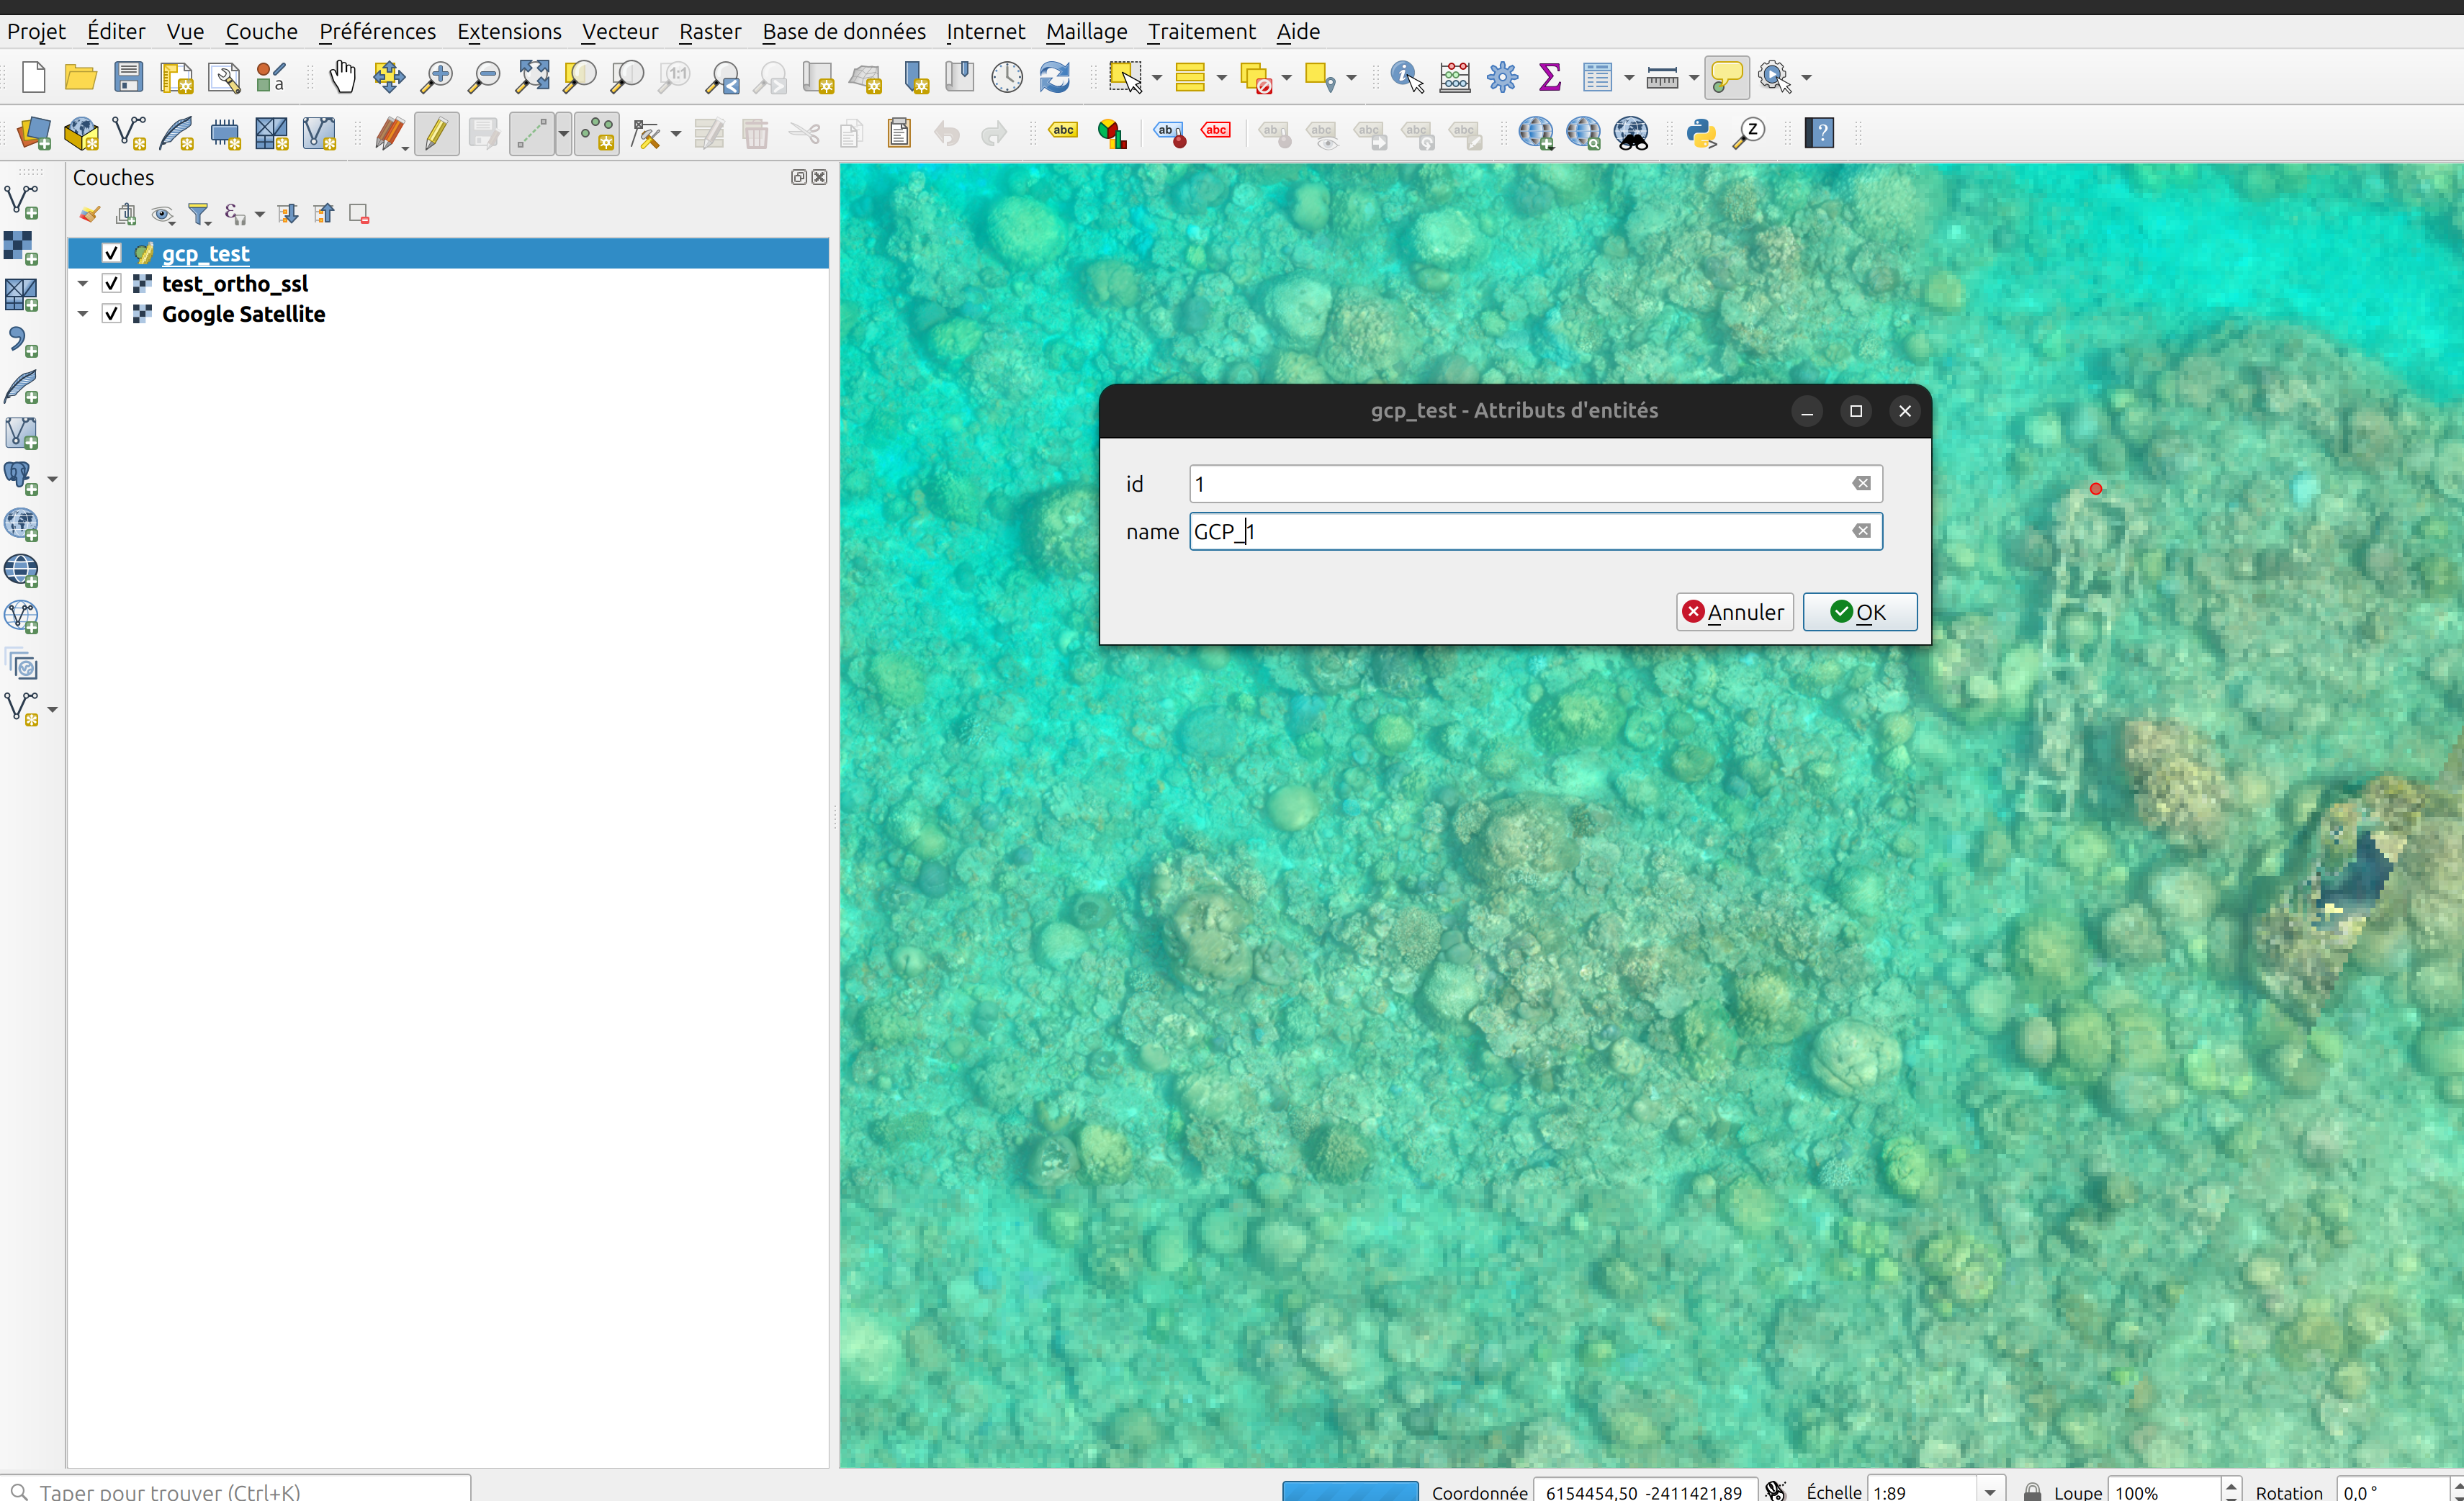2464x1501 pixels.
Task: Collapse the test_ortho_ssl layer tree arrow
Action: tap(83, 284)
